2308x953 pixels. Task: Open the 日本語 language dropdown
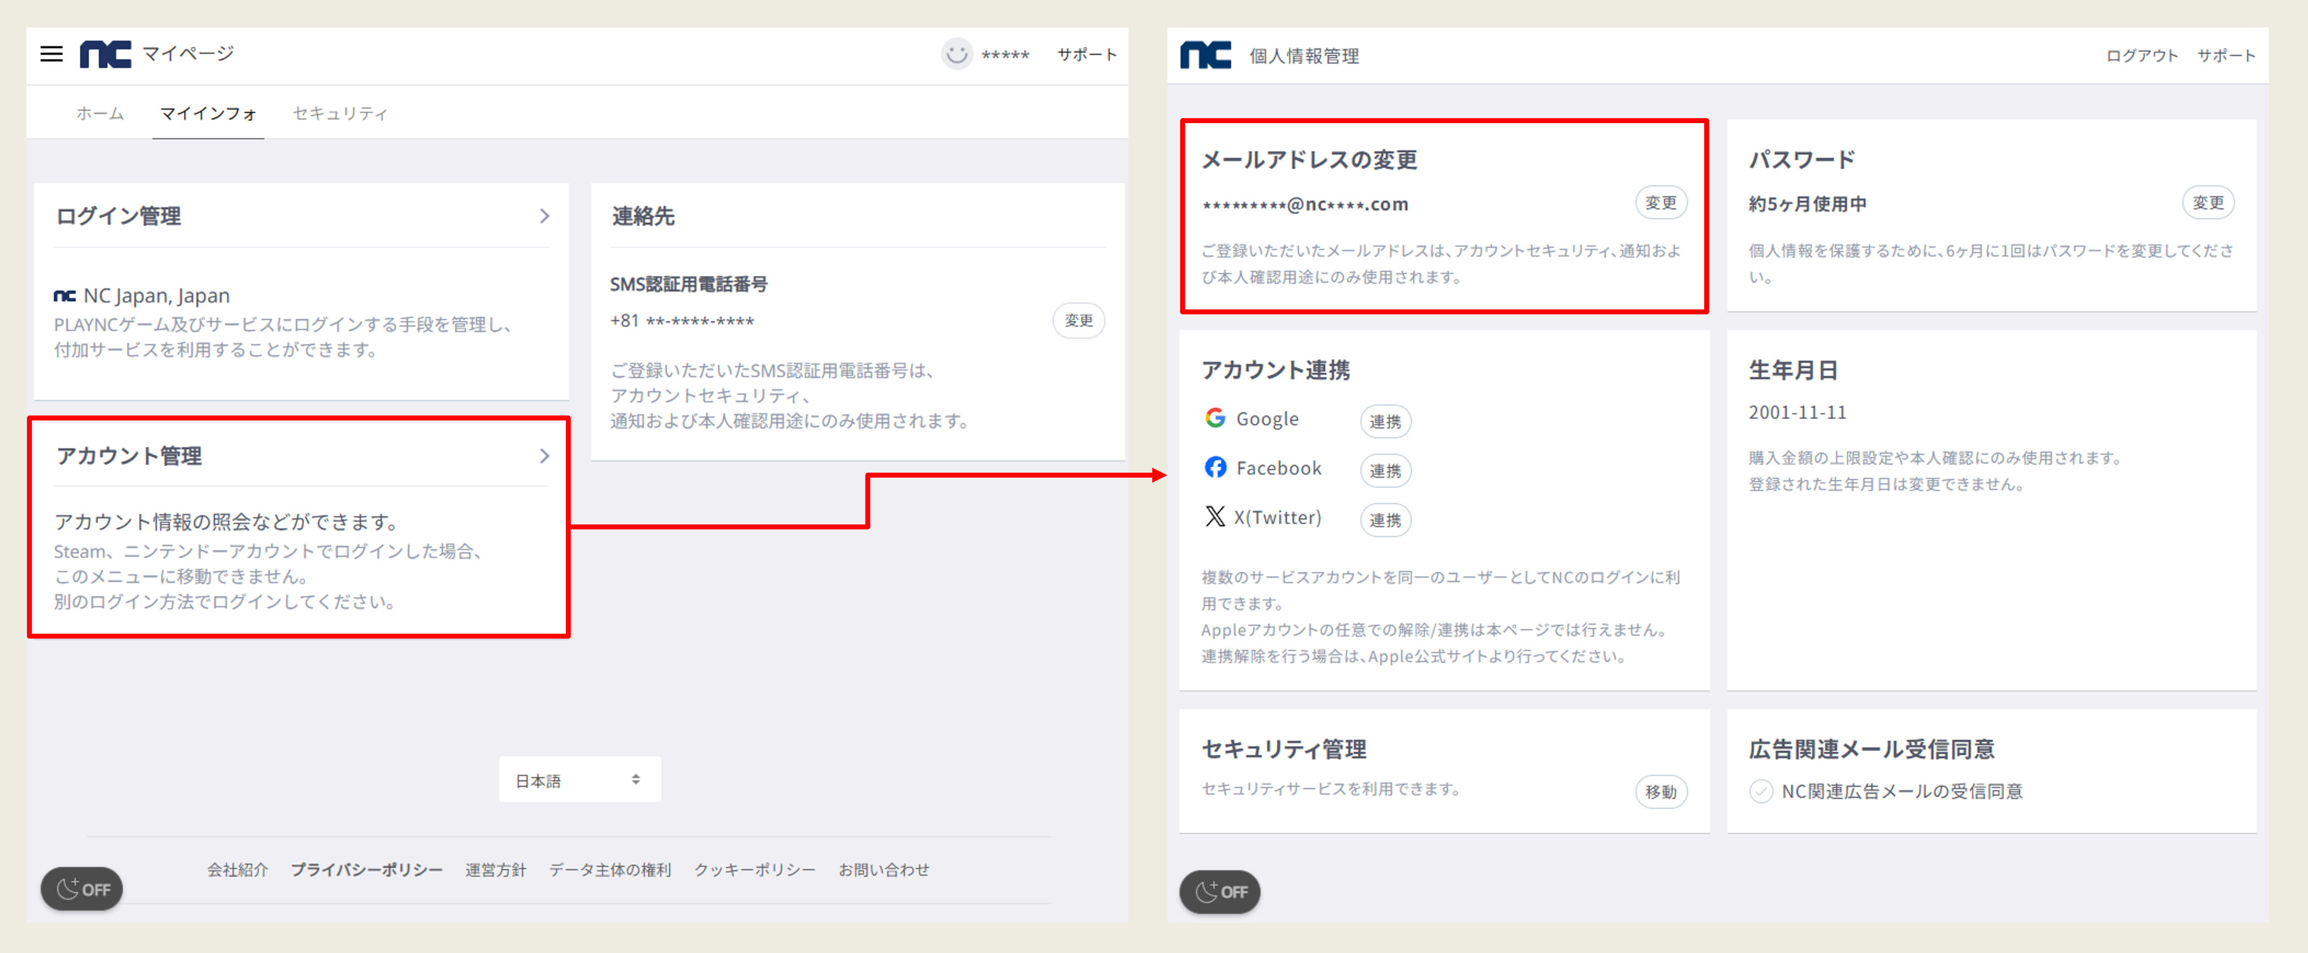point(580,780)
